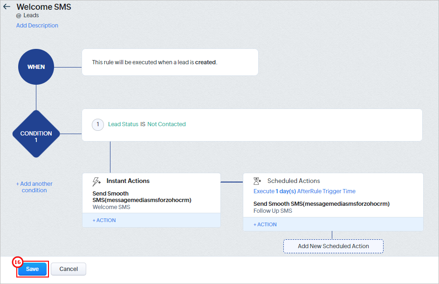Open the Execute 1 day(s) After trigger link
The width and height of the screenshot is (439, 284).
coord(304,191)
